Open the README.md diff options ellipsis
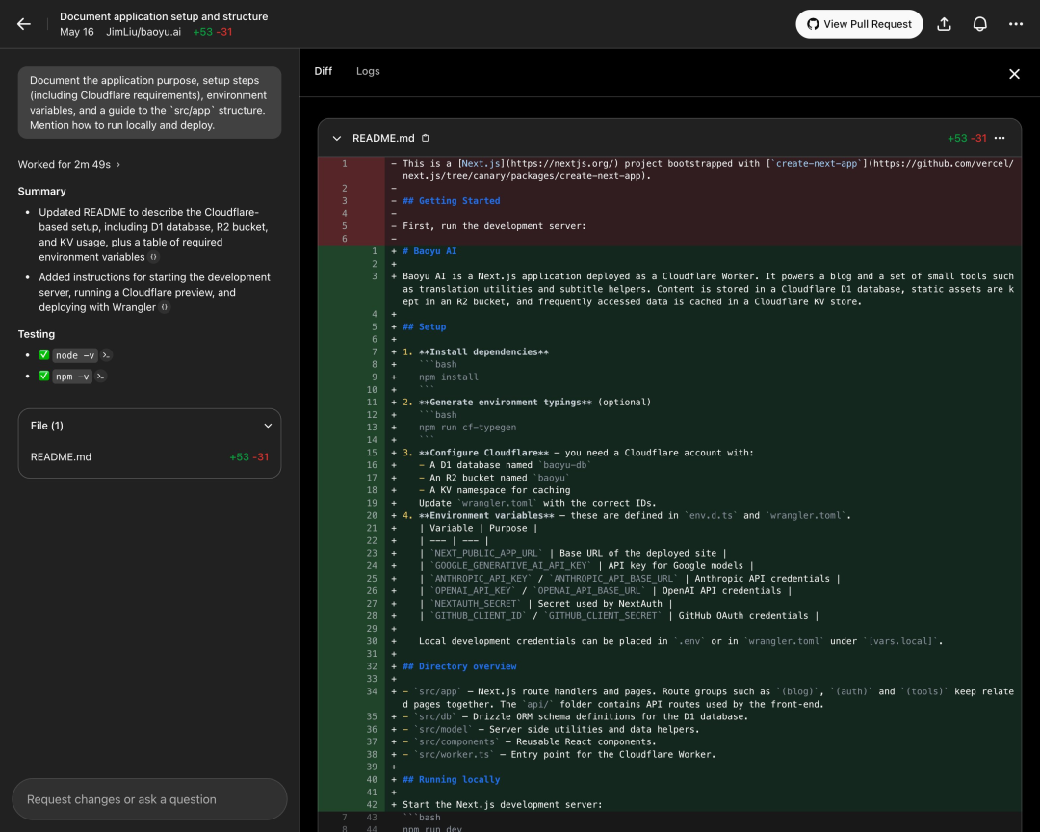 pos(1000,138)
